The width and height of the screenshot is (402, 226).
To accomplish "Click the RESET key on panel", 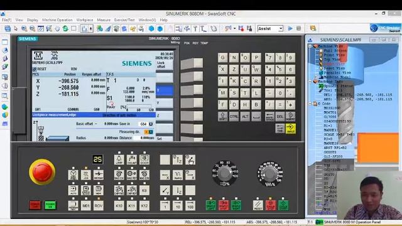I will coord(258,205).
